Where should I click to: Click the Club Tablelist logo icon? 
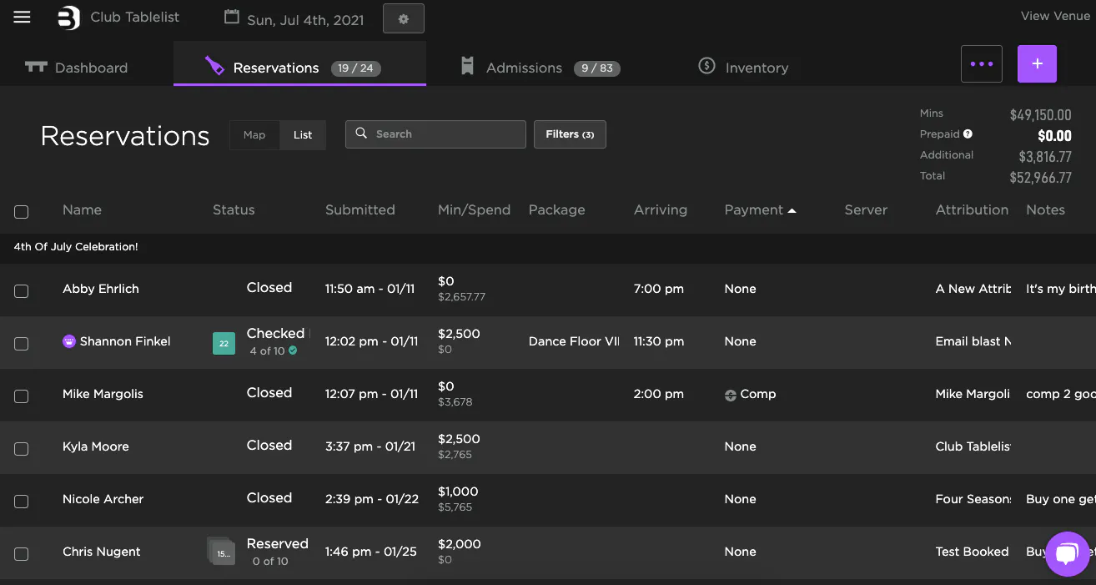click(x=68, y=18)
